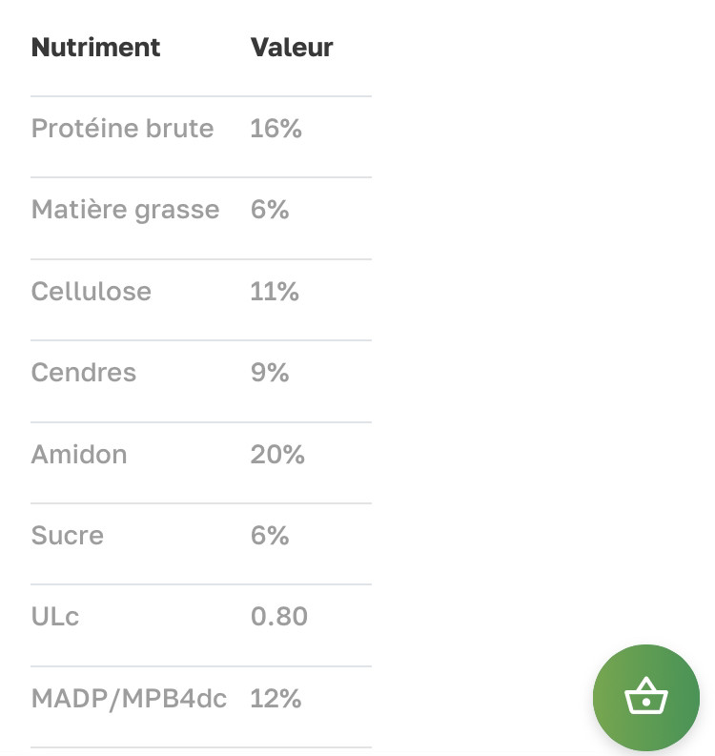This screenshot has height=756, width=715.
Task: Open the green shopping basket button
Action: coord(646,697)
